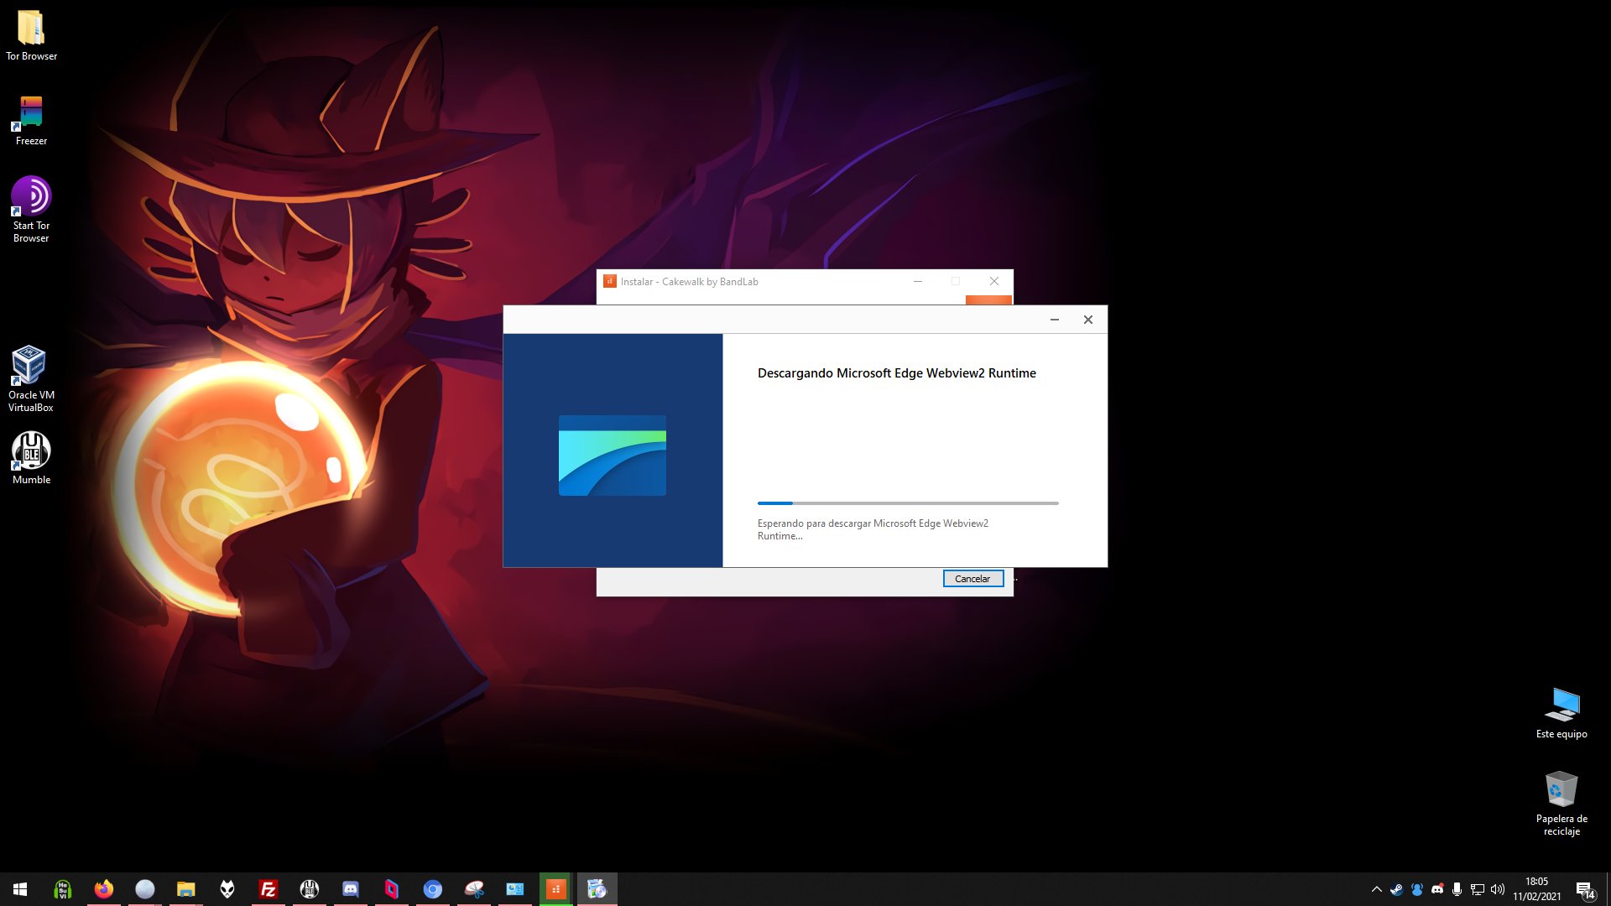Open Firefox from the taskbar
The width and height of the screenshot is (1611, 906).
pos(103,889)
